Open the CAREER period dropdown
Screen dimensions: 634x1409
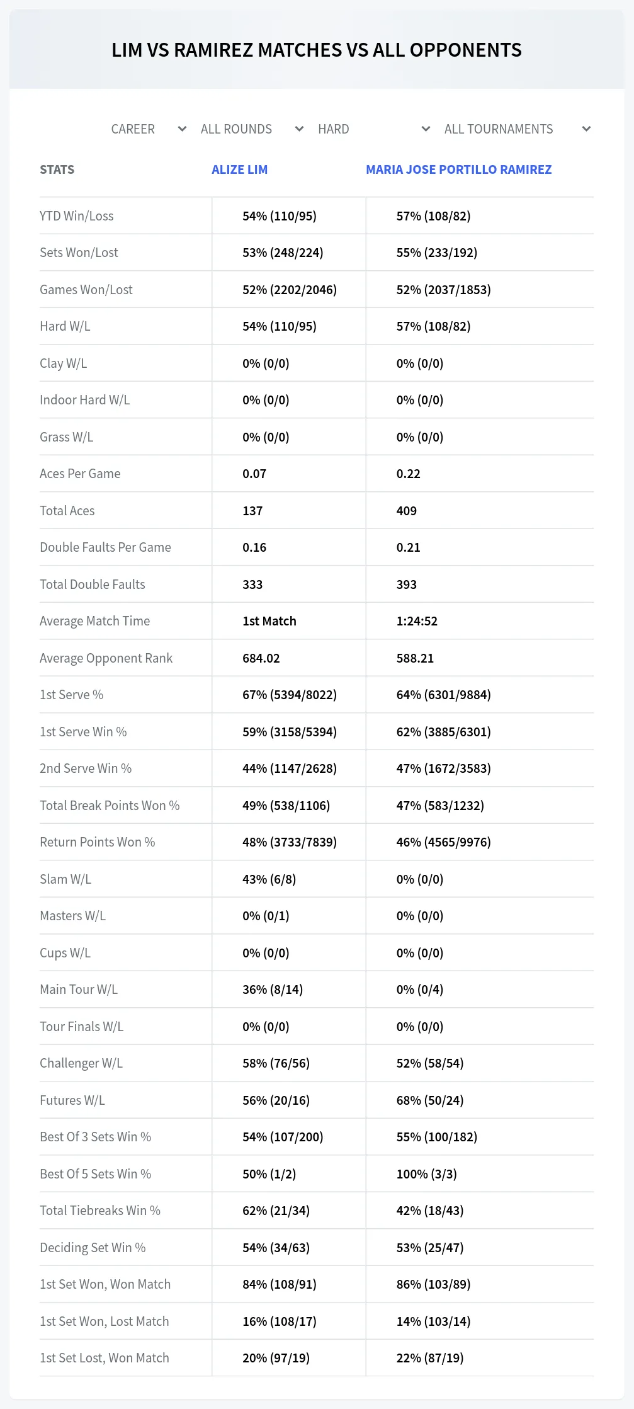point(149,129)
